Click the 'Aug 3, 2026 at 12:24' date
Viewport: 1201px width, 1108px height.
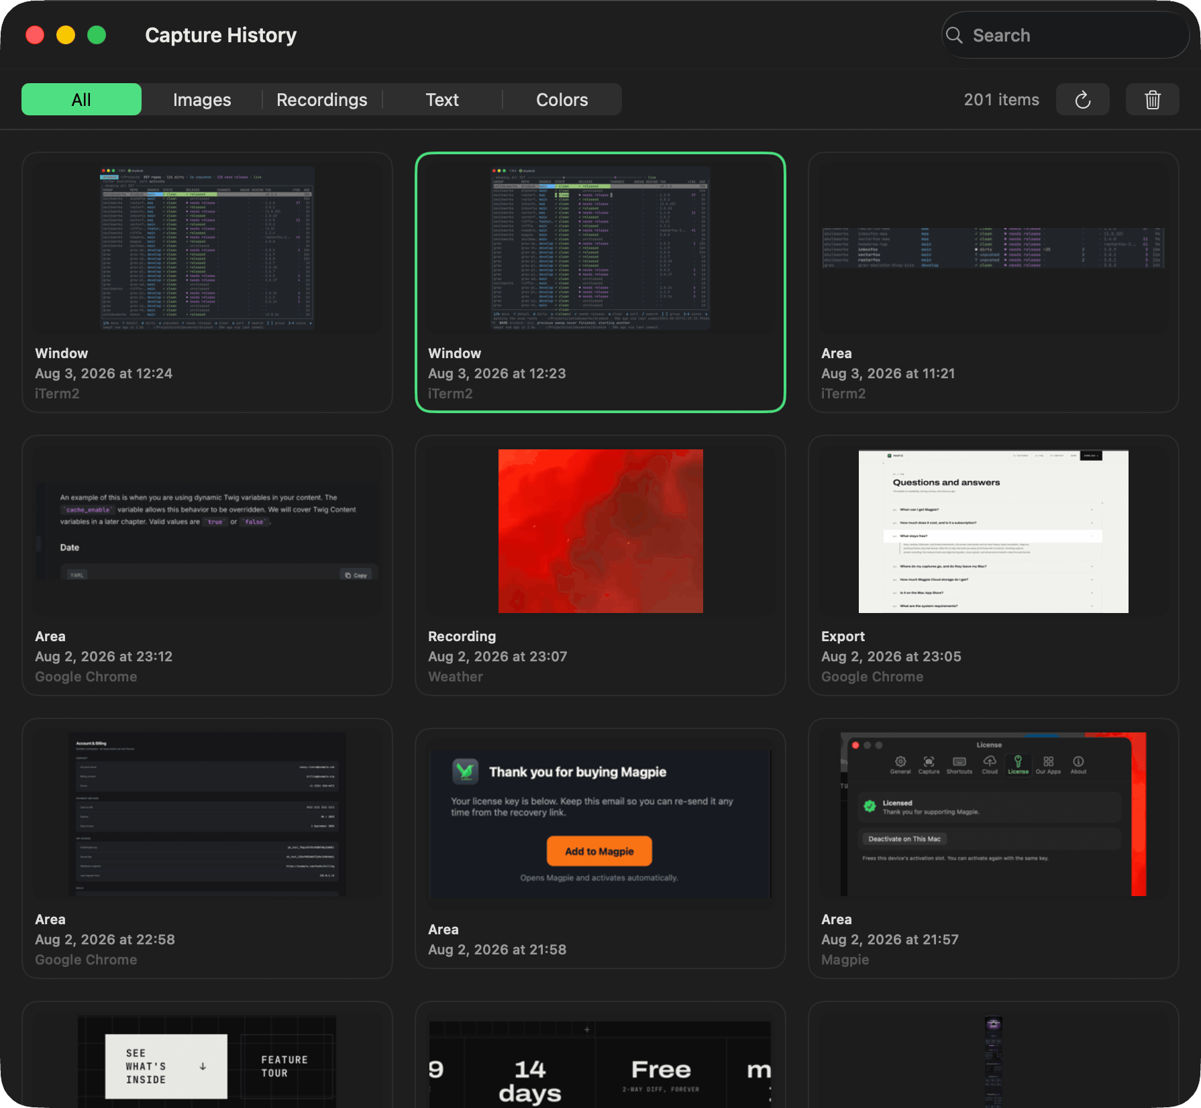[x=104, y=374]
